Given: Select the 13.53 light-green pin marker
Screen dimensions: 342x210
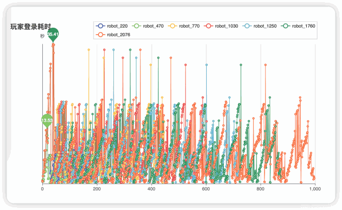Looking at the screenshot, I should (x=47, y=121).
